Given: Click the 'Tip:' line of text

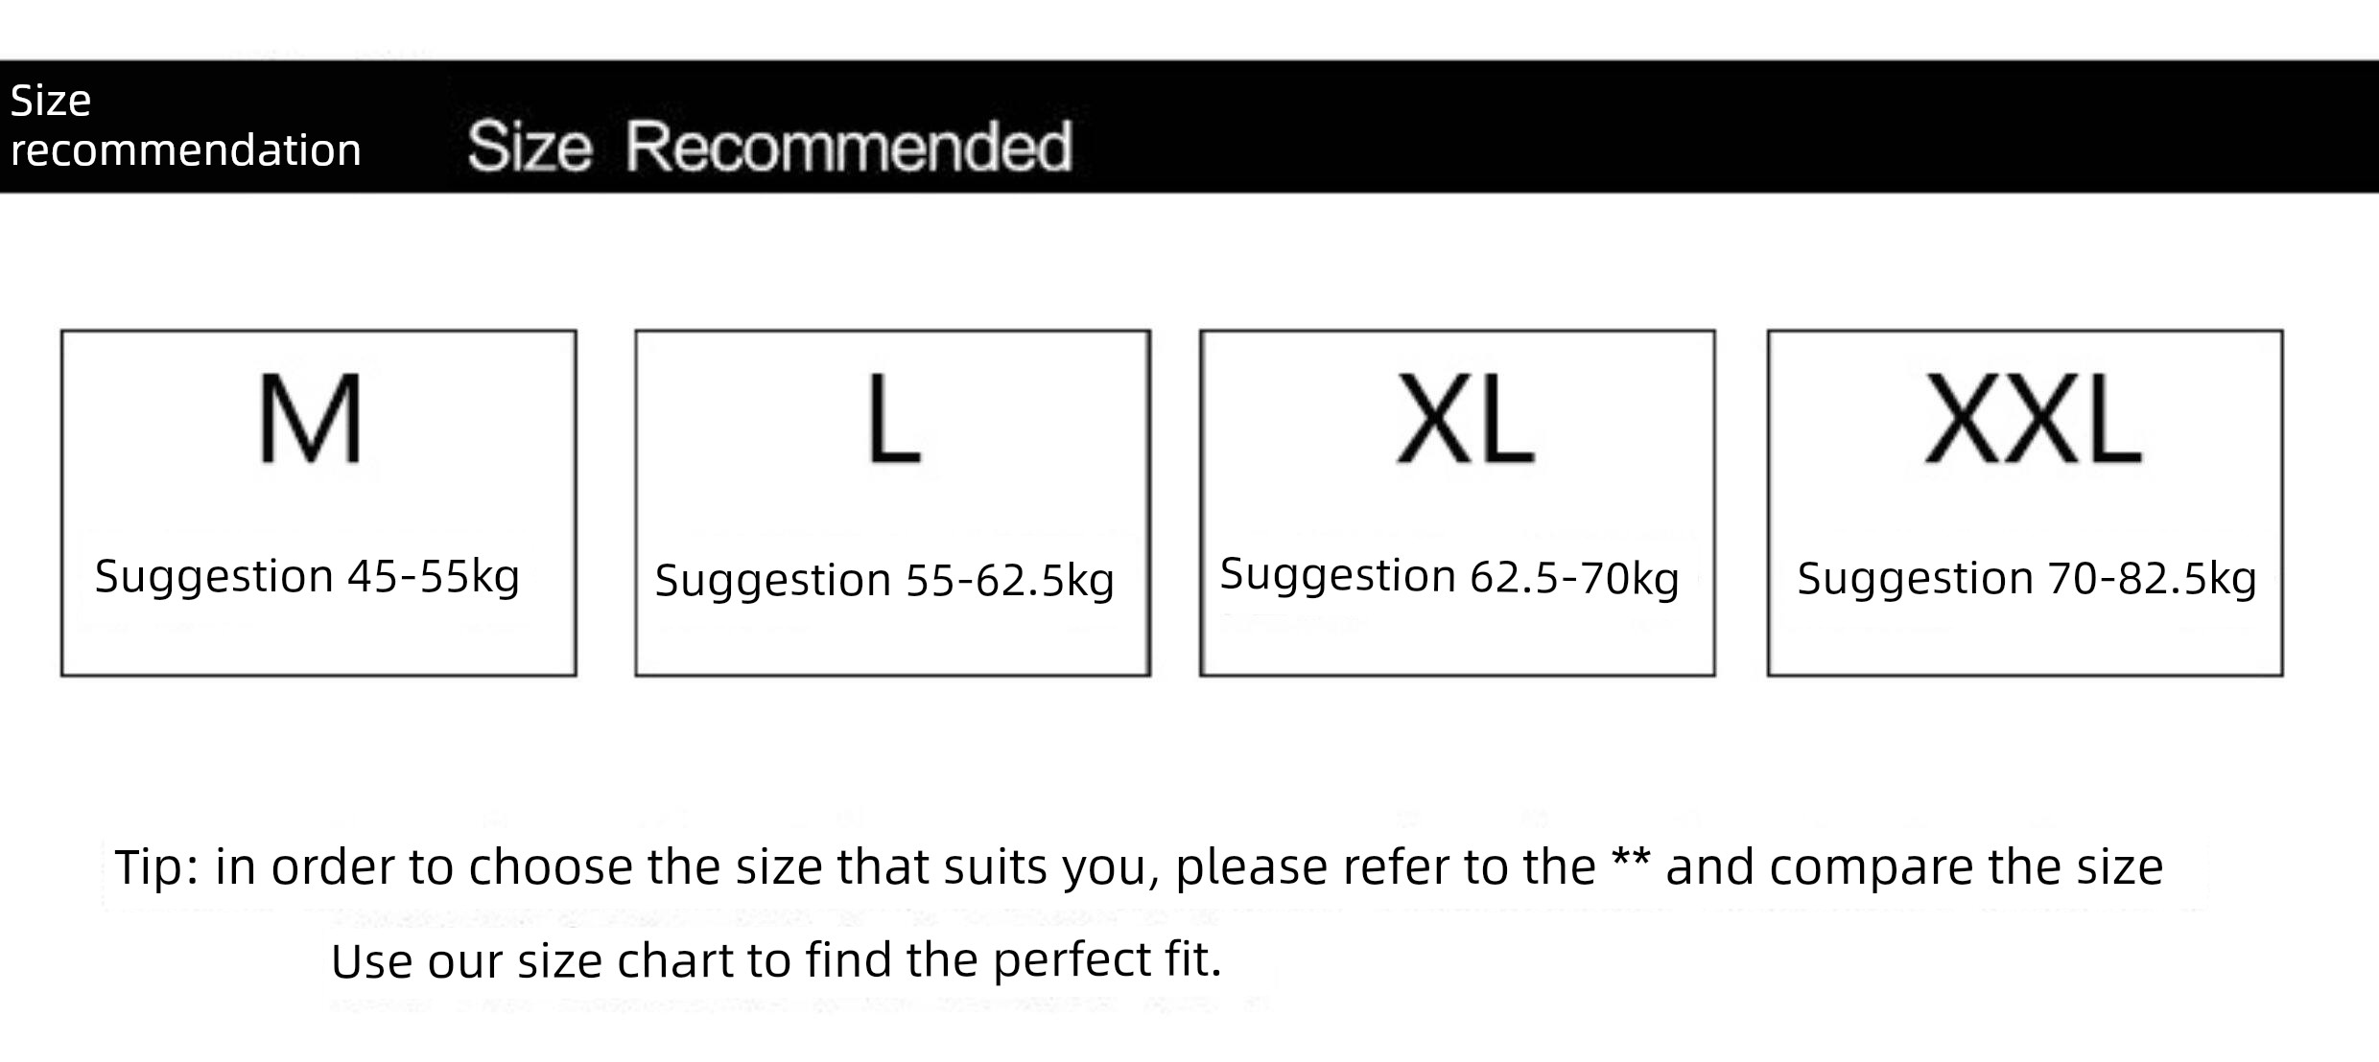Looking at the screenshot, I should 1139,867.
